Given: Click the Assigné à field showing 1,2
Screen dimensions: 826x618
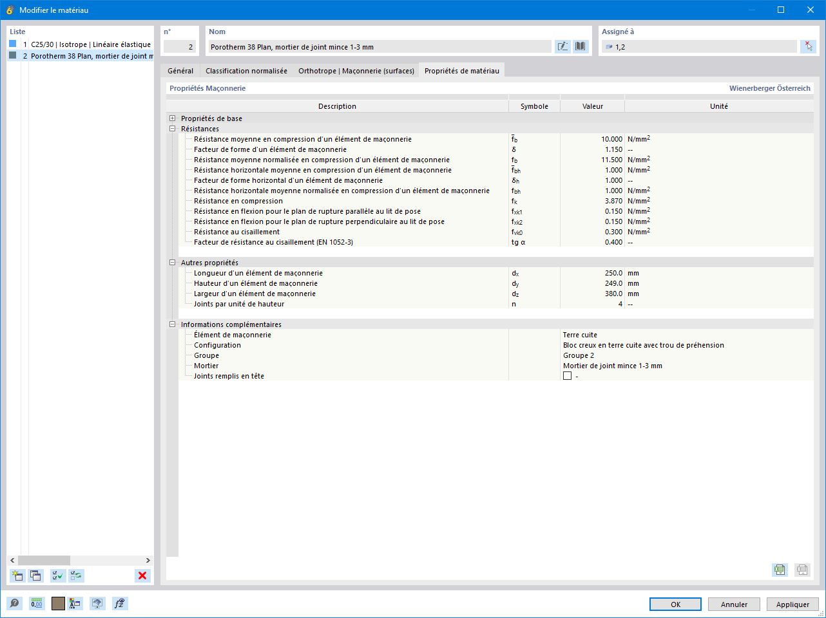Looking at the screenshot, I should tap(699, 47).
